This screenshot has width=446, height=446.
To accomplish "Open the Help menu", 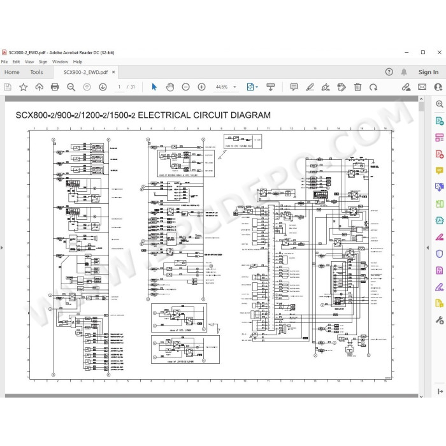I will click(x=77, y=62).
